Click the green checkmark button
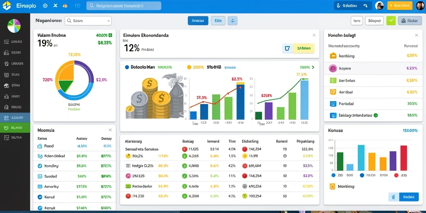Screen dimensions: 426x213 [x=391, y=20]
